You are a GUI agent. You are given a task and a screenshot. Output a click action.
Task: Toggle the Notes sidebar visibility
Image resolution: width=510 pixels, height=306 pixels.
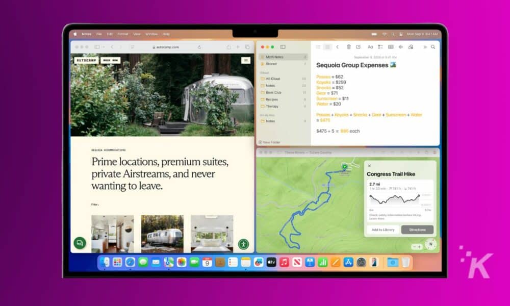coord(283,46)
